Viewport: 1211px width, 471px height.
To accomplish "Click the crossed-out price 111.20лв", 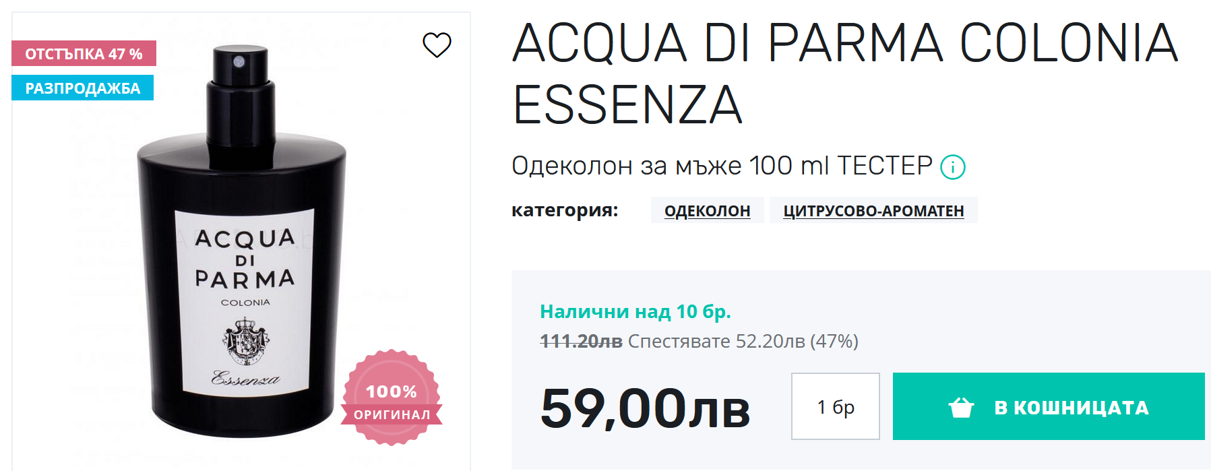I will (581, 342).
